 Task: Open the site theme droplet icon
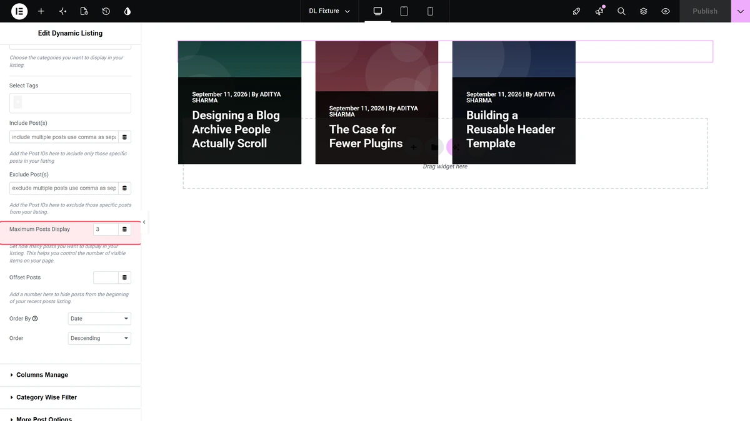click(127, 11)
